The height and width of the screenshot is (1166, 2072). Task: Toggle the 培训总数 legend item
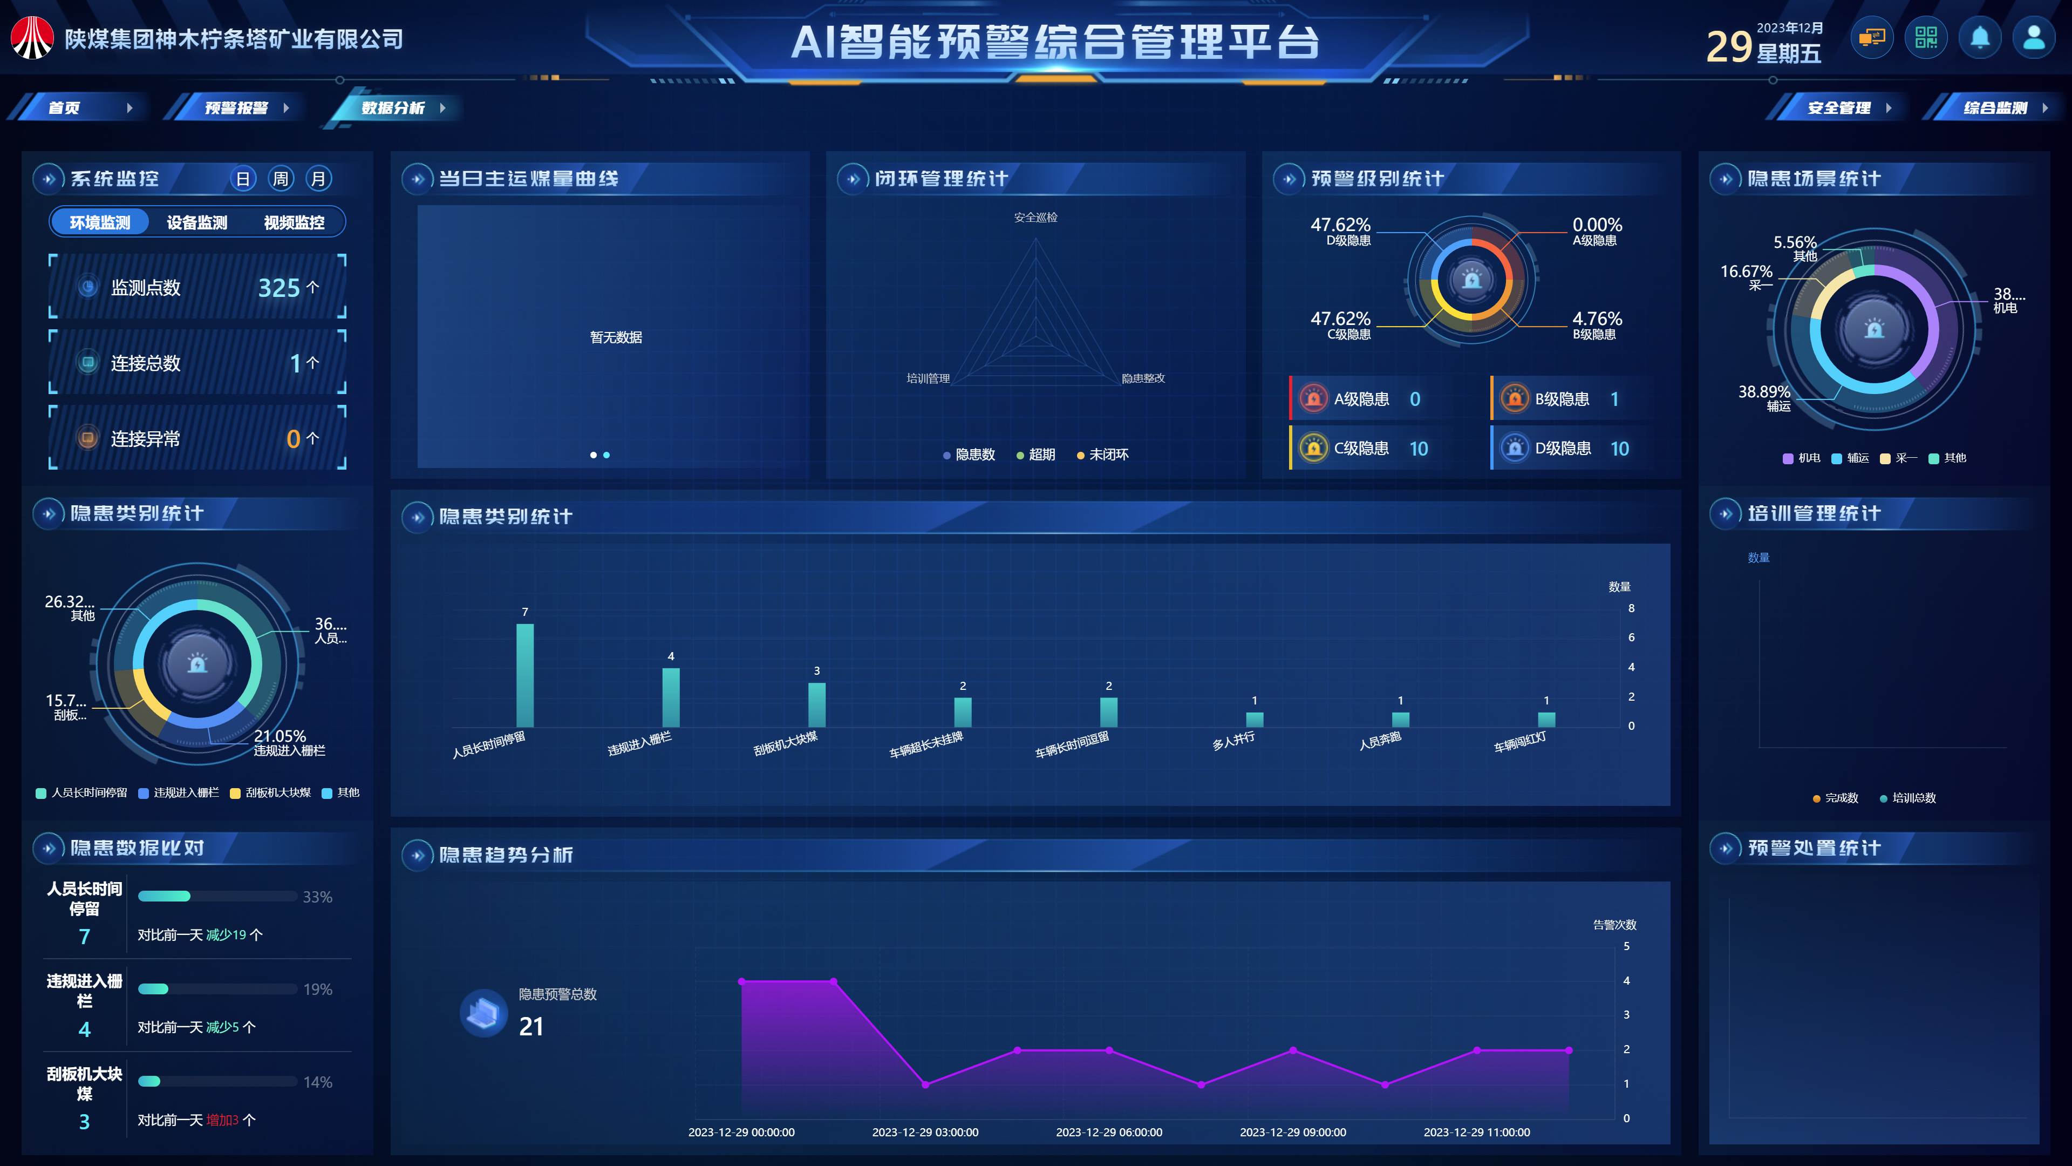[1908, 798]
